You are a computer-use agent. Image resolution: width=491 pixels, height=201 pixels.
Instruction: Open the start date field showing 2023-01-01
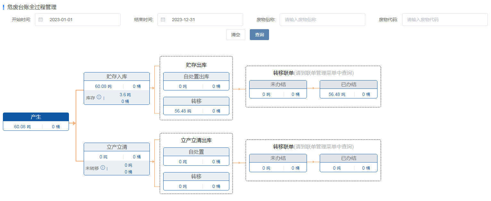coord(78,20)
